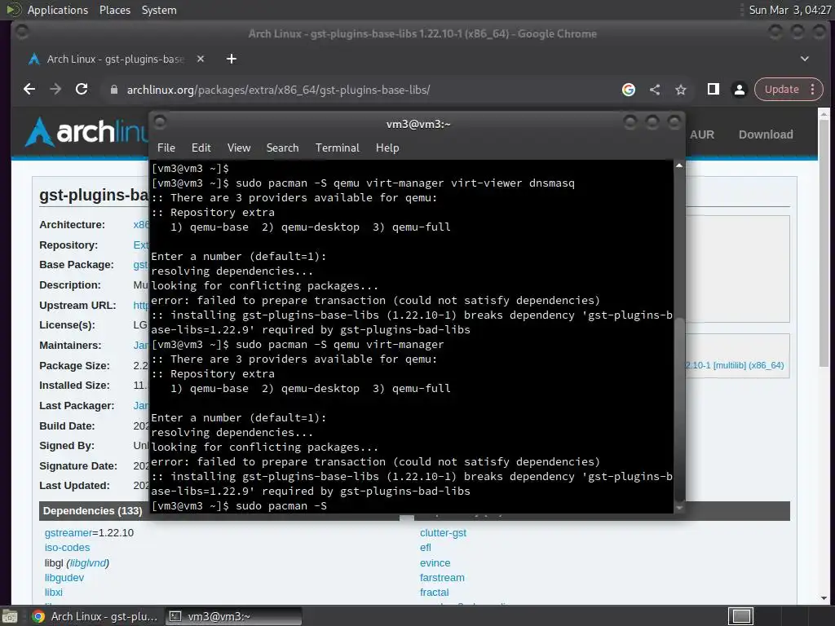Screen dimensions: 835x626
Task: Open the Terminal menu
Action: coord(337,148)
